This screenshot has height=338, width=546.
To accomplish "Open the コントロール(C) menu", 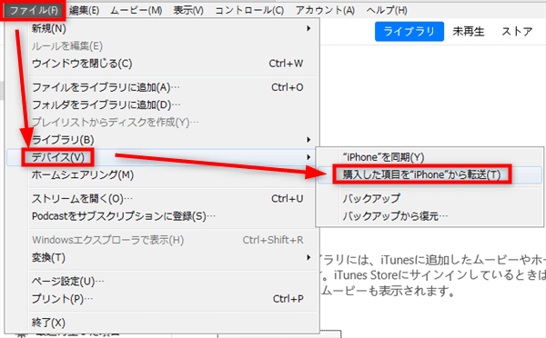I will coord(249,10).
